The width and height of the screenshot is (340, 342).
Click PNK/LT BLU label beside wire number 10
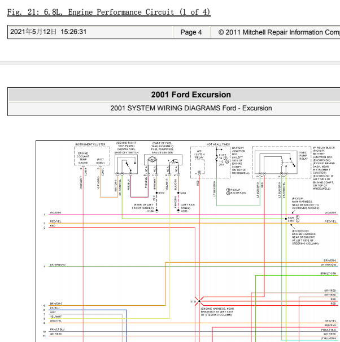(57, 330)
